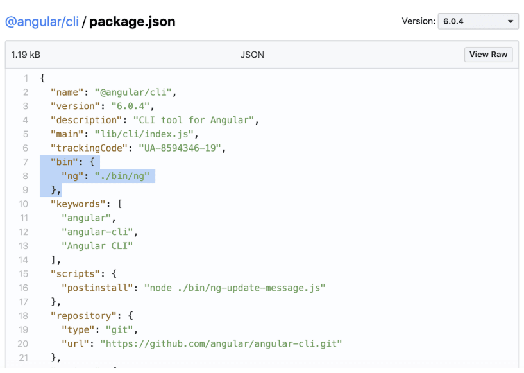Click the package.json heading text
524x373 pixels.
click(x=132, y=22)
